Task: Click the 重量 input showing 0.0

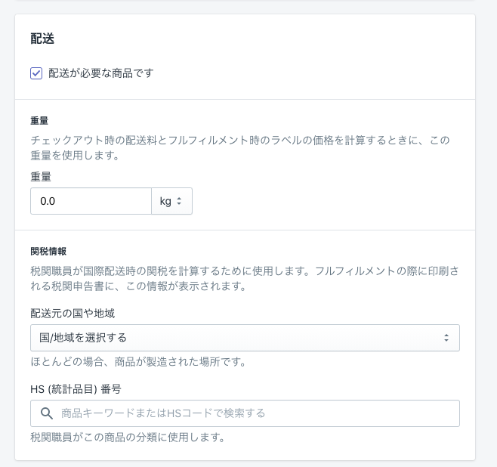Action: pyautogui.click(x=91, y=201)
